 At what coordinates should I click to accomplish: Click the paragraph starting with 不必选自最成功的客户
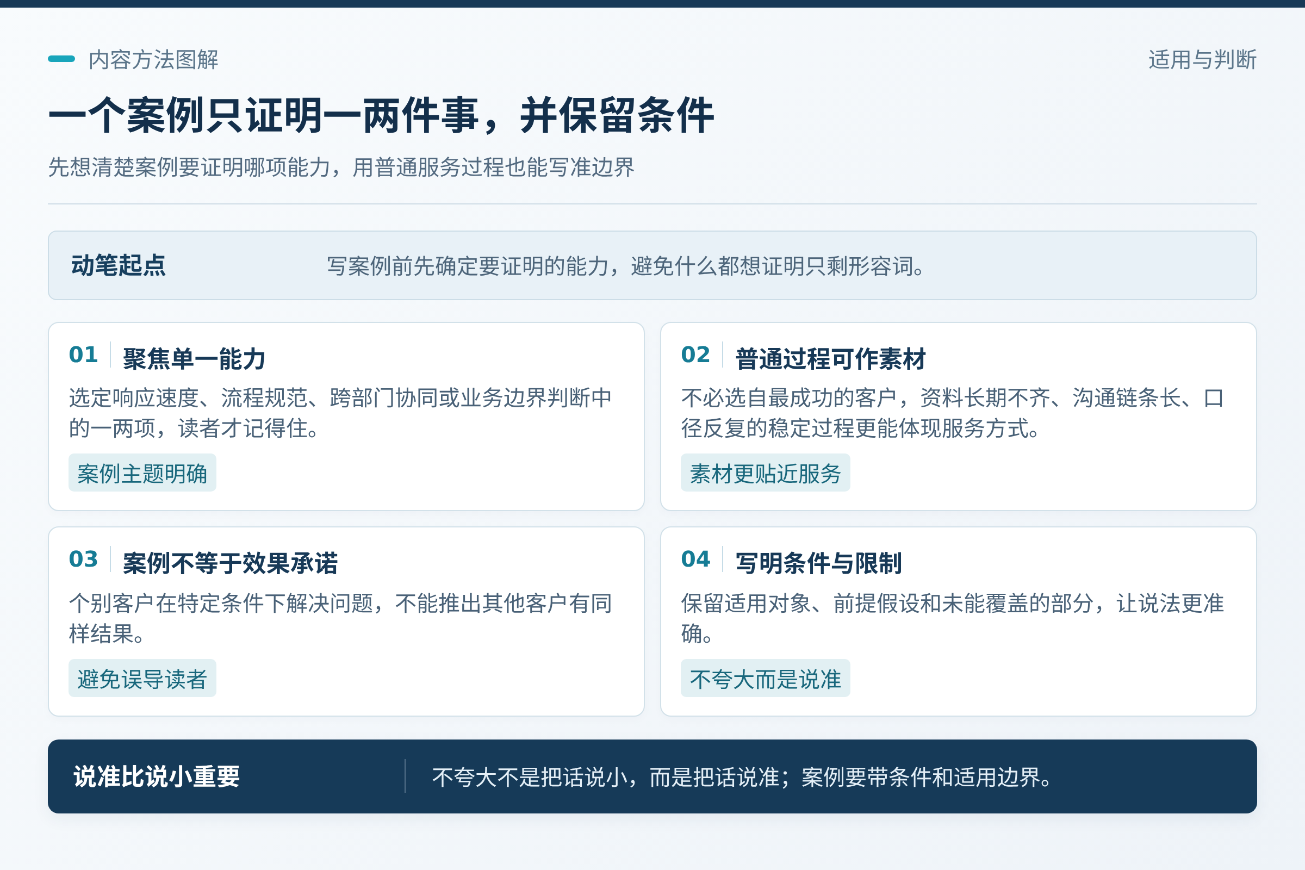[952, 413]
